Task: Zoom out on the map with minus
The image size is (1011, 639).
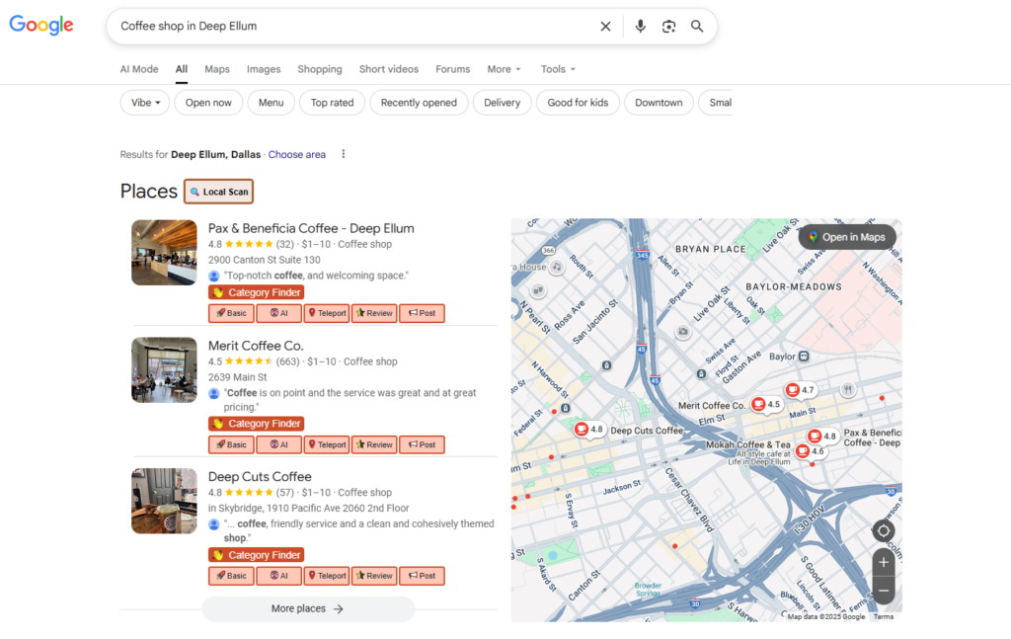Action: 884,591
